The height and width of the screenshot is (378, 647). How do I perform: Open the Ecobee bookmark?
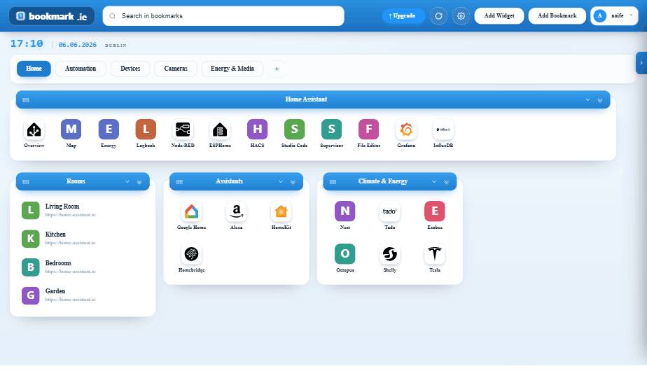click(x=435, y=211)
